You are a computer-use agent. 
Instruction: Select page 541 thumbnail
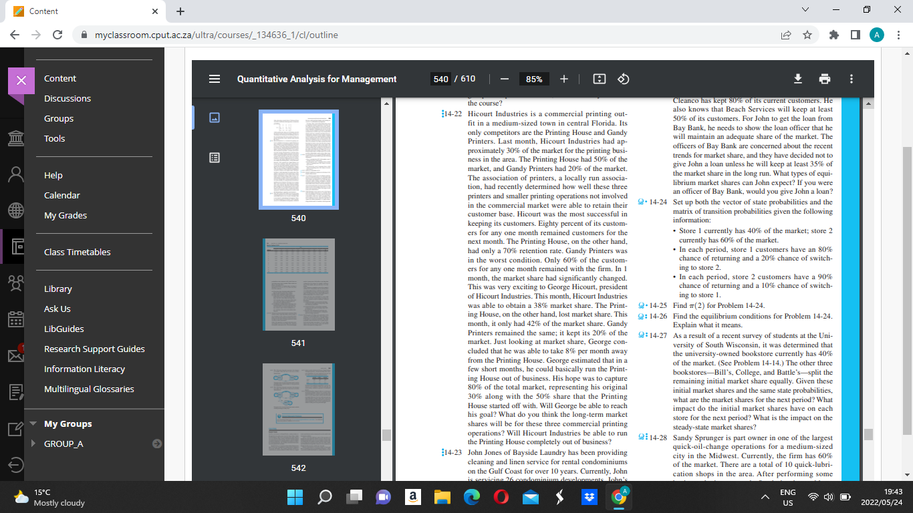click(x=298, y=285)
